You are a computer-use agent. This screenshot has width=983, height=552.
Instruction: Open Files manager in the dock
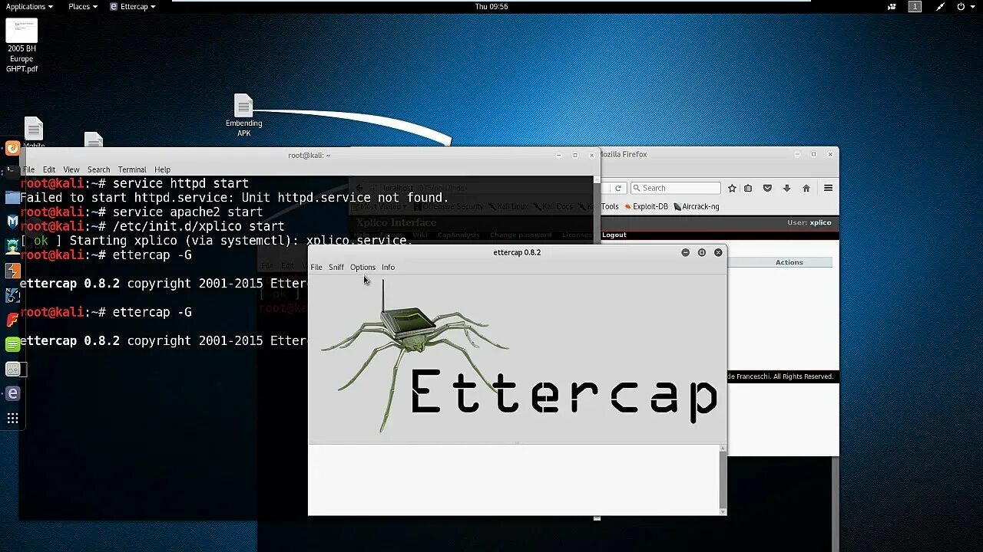[x=12, y=197]
